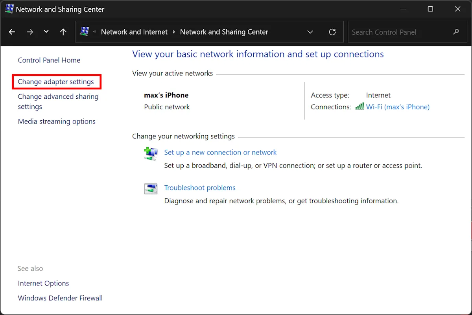Open Change advanced sharing settings
The height and width of the screenshot is (315, 472).
click(x=58, y=101)
